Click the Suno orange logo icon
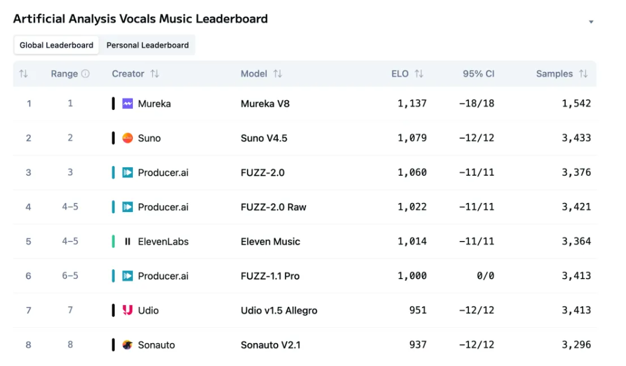 127,138
